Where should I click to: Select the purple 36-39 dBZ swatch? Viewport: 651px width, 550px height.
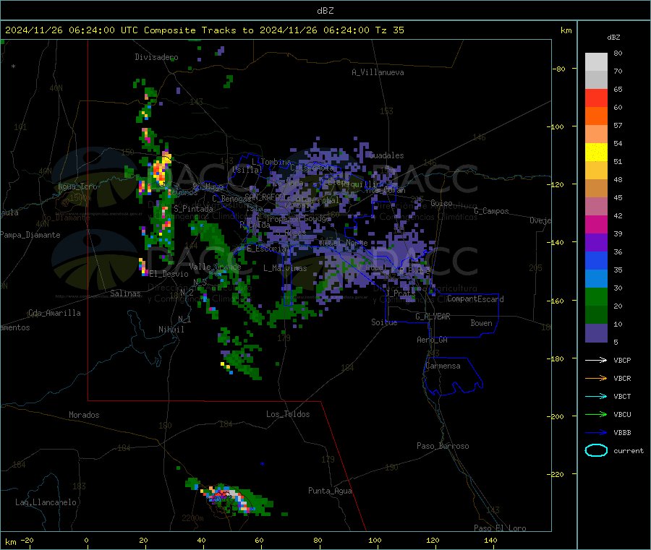596,243
